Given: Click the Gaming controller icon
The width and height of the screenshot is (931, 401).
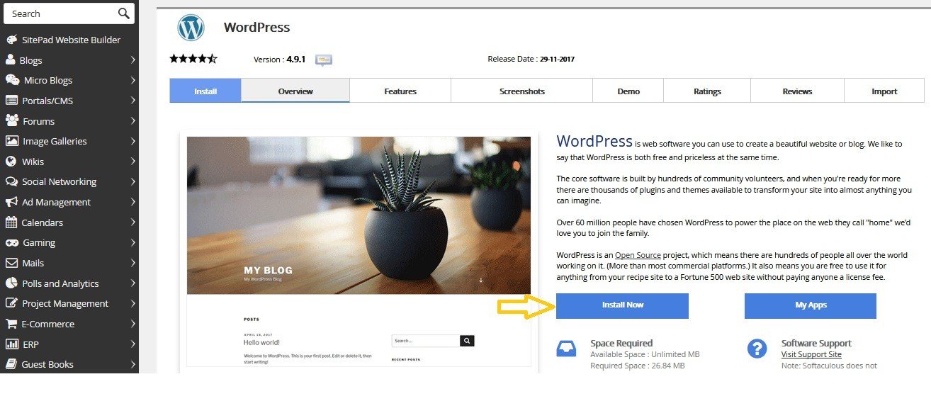Looking at the screenshot, I should point(11,242).
